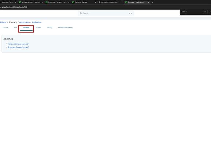The height and width of the screenshot is (158, 211).
Task: Open the Landlord Verification tab
Action: tap(65, 27)
